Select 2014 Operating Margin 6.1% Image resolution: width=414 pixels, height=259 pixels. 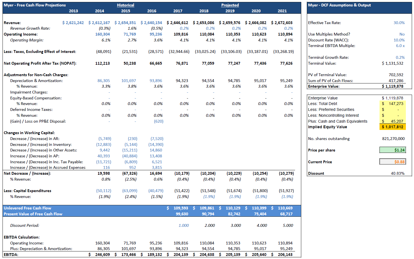pyautogui.click(x=106, y=40)
